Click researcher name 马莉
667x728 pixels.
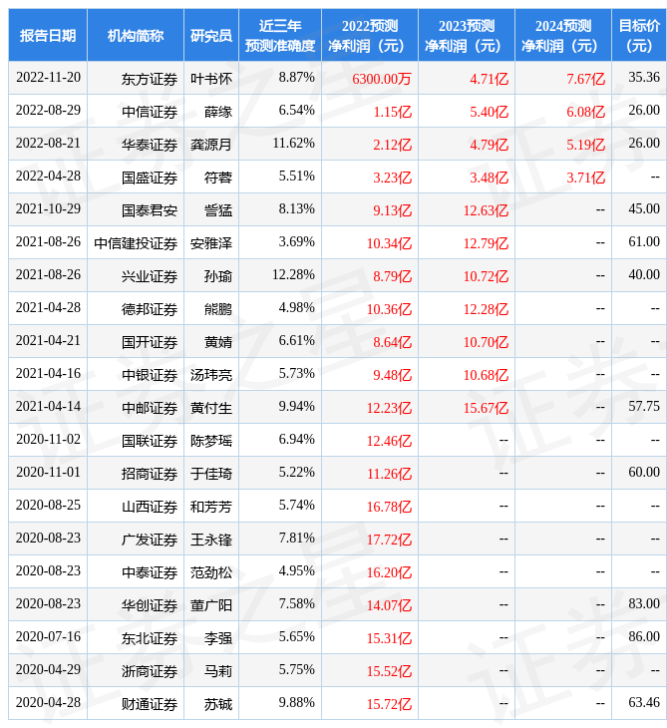point(218,671)
